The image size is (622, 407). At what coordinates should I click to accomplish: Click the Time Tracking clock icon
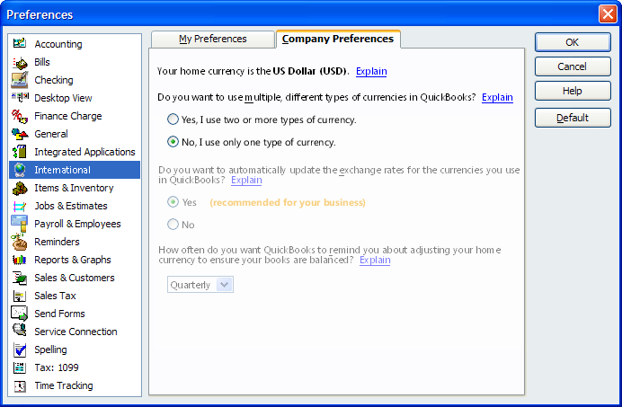click(x=20, y=385)
